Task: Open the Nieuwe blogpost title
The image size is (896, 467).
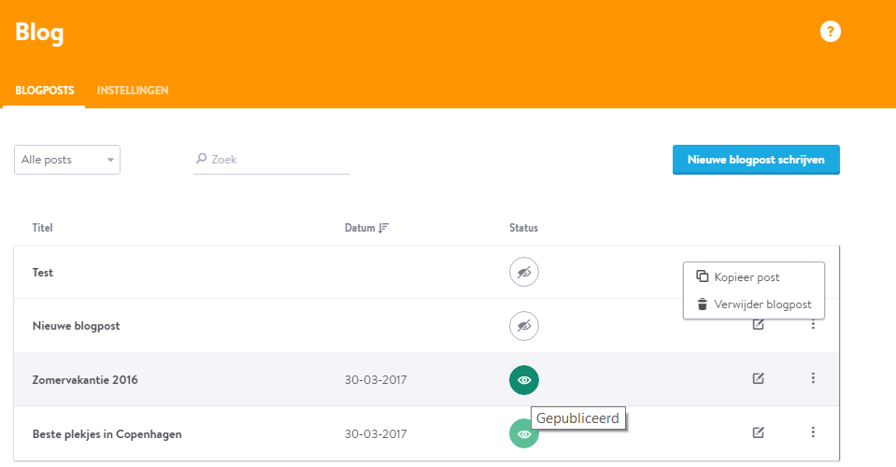Action: (76, 326)
